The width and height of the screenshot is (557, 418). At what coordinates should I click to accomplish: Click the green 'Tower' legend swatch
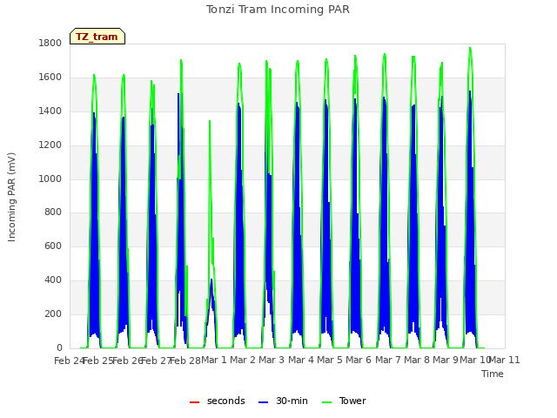pyautogui.click(x=326, y=402)
